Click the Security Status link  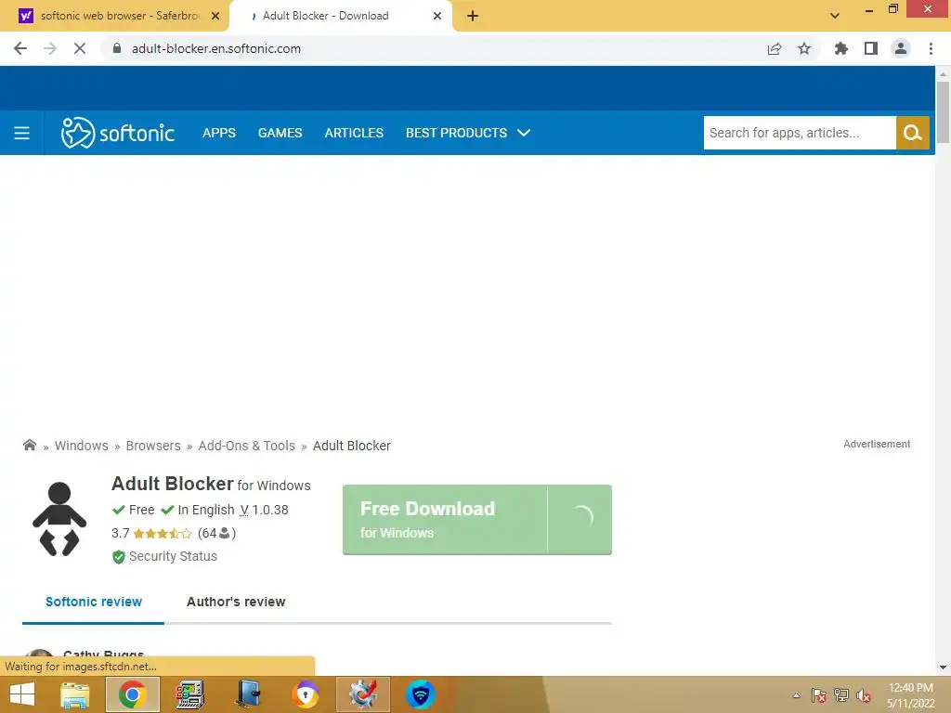pyautogui.click(x=173, y=556)
